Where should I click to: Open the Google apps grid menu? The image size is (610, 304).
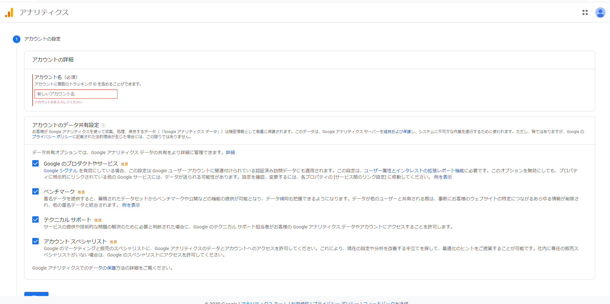[585, 12]
